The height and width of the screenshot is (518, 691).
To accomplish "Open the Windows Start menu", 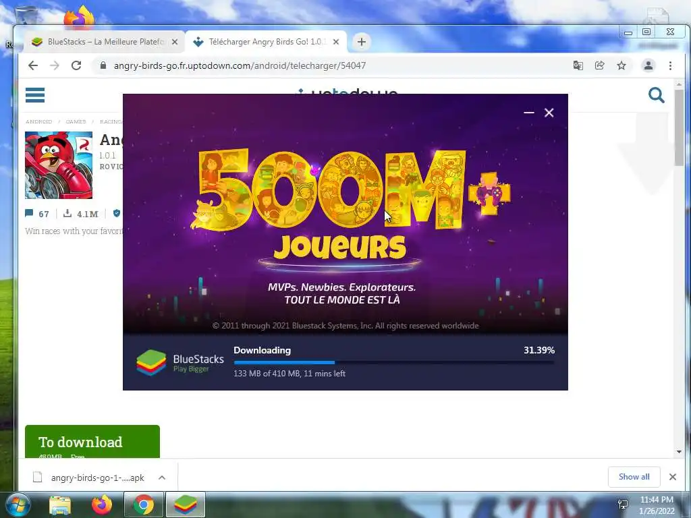I will tap(18, 505).
